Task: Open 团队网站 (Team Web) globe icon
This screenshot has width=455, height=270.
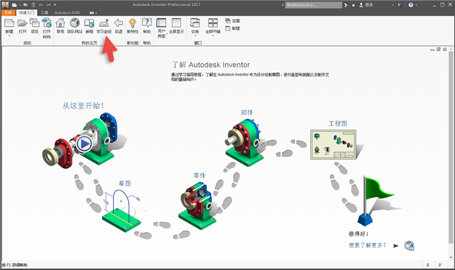Action: (x=75, y=23)
